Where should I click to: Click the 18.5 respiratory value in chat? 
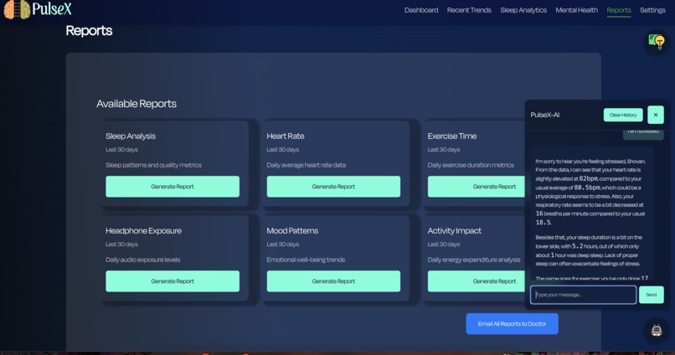tap(543, 223)
